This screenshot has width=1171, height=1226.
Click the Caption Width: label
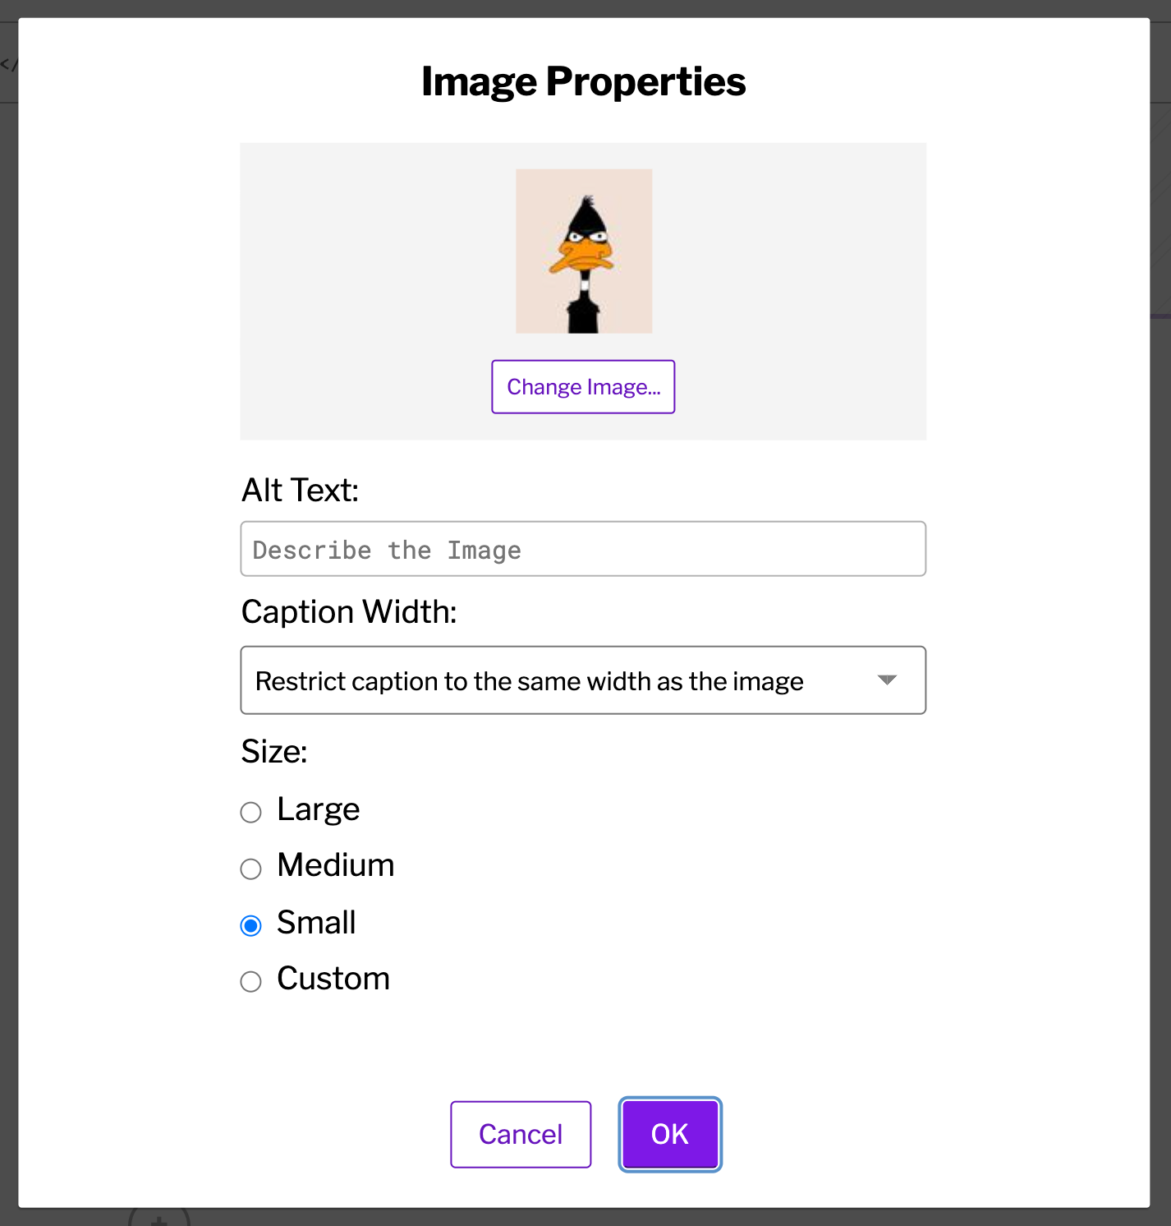(x=349, y=611)
